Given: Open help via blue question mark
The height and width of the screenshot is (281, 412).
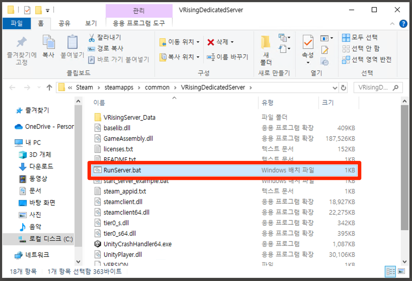Looking at the screenshot, I should click(x=403, y=24).
